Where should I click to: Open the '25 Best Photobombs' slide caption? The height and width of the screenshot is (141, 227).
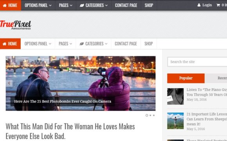pyautogui.click(x=63, y=101)
